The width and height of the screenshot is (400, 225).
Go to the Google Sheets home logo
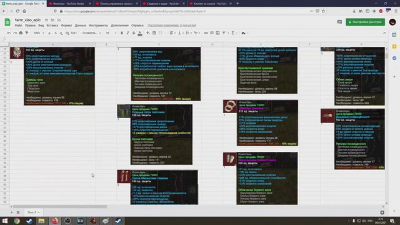click(x=7, y=22)
